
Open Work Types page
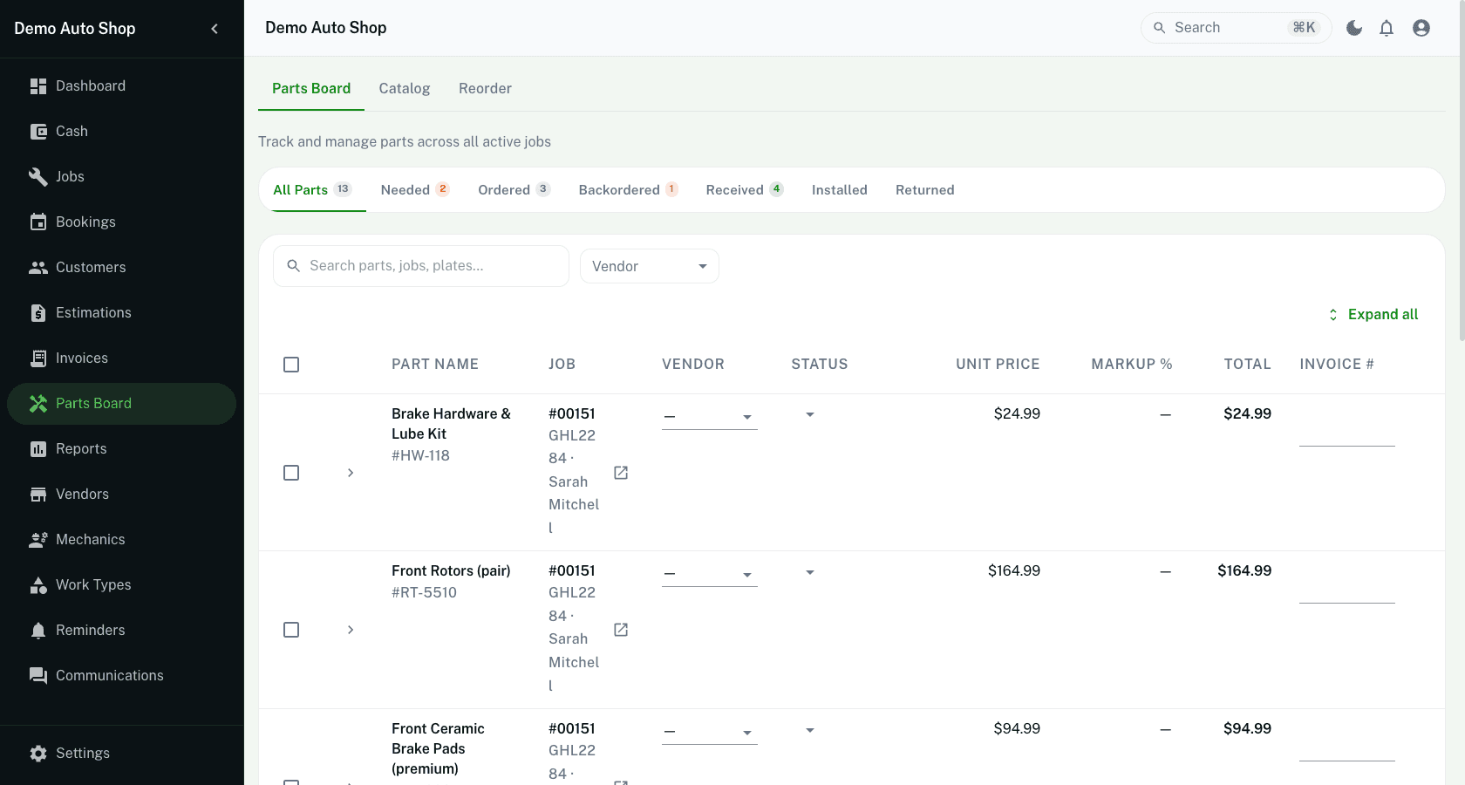tap(121, 584)
